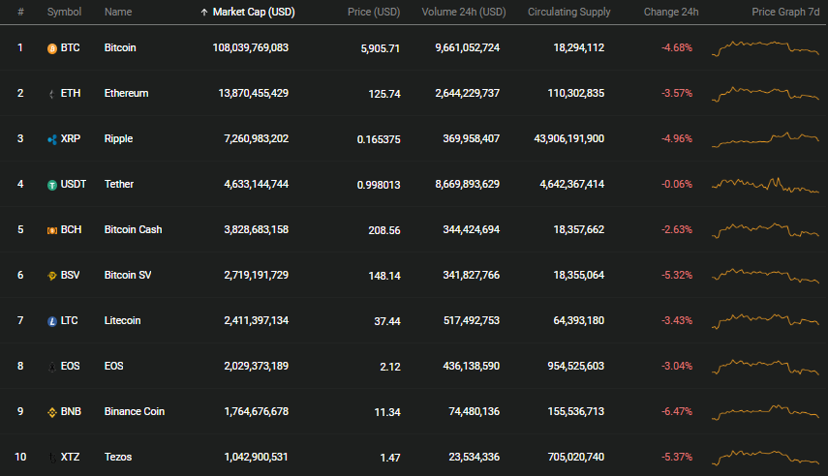The image size is (828, 476).
Task: Click Tether price 0.998013
Action: (x=379, y=185)
